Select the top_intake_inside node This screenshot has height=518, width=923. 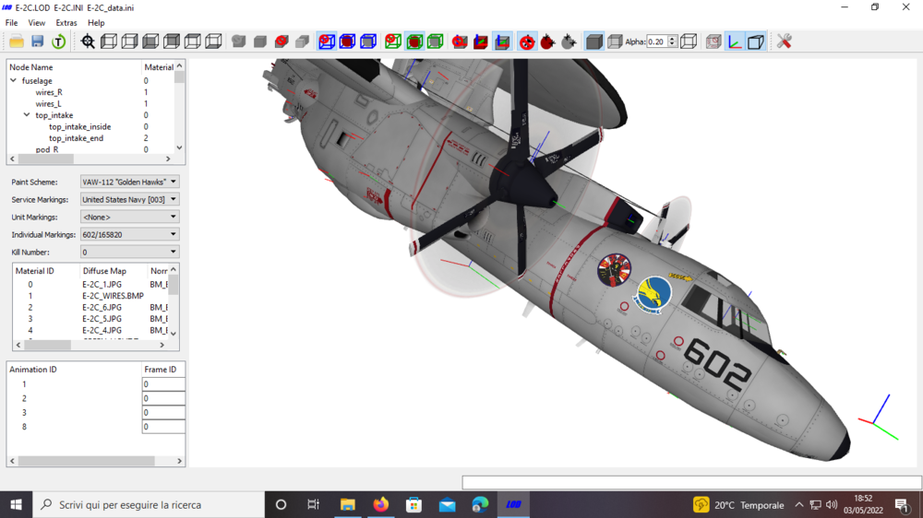(79, 126)
